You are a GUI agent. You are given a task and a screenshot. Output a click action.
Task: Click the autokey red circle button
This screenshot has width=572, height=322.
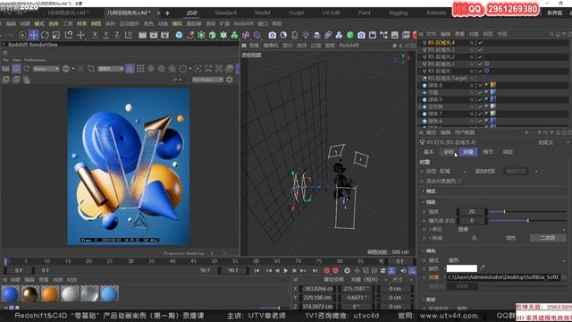[335, 270]
